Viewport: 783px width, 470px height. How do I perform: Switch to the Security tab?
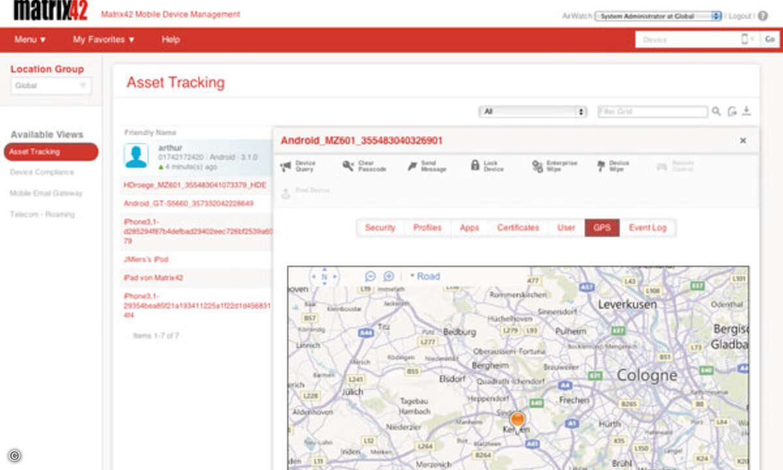coord(380,228)
